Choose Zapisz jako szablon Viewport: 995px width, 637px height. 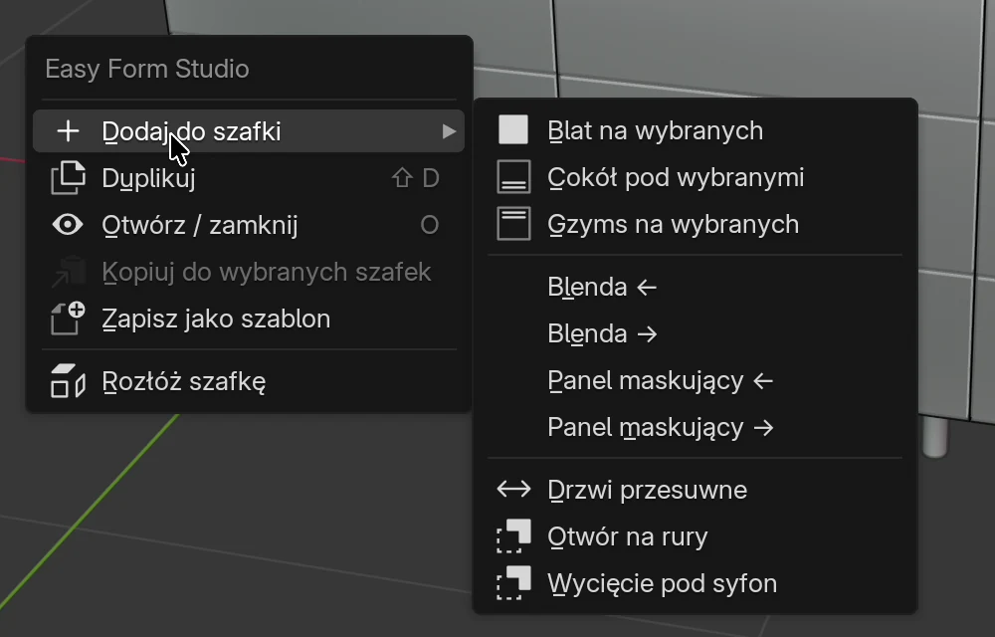coord(249,318)
